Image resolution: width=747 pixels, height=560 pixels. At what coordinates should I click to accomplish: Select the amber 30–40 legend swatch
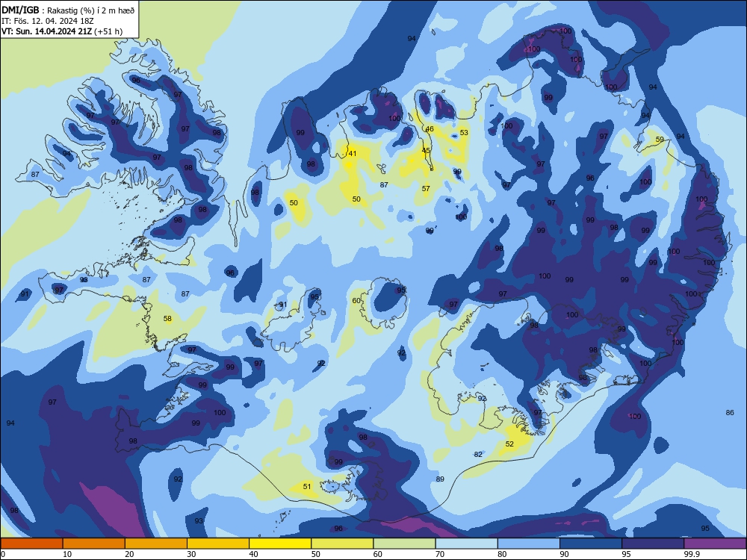218,544
